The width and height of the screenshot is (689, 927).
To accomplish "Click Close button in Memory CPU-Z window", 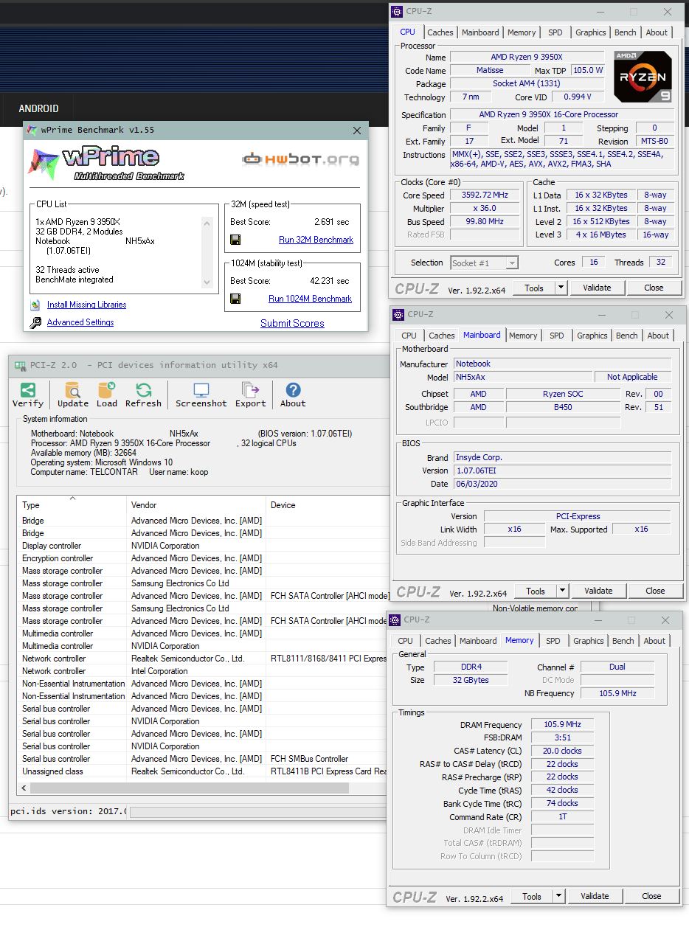I will pos(651,896).
